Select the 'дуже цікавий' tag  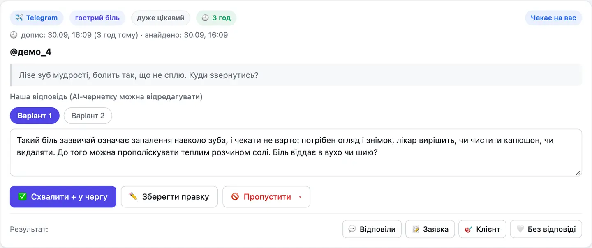point(161,18)
